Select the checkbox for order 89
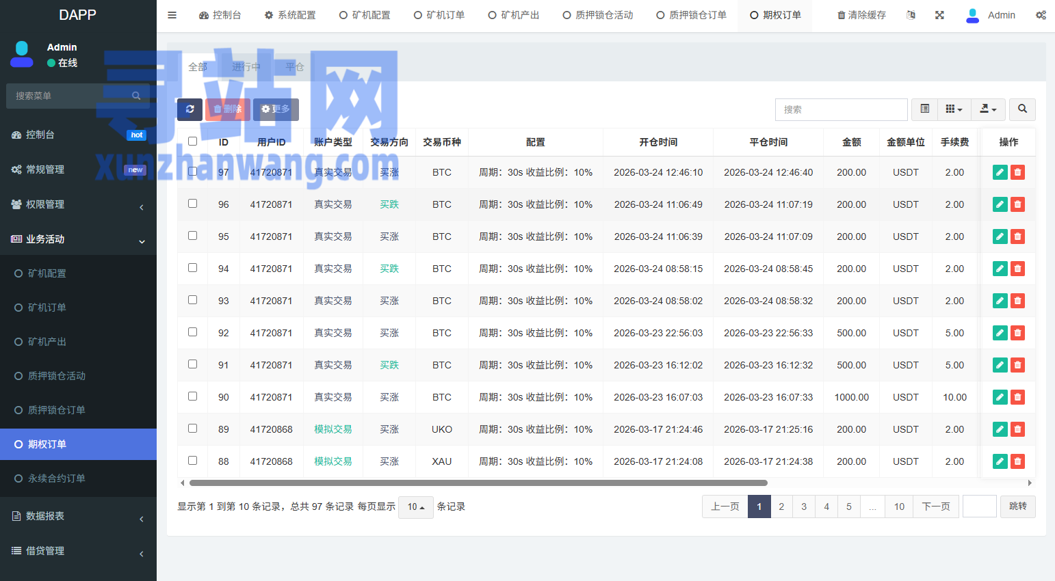Image resolution: width=1055 pixels, height=581 pixels. tap(193, 429)
